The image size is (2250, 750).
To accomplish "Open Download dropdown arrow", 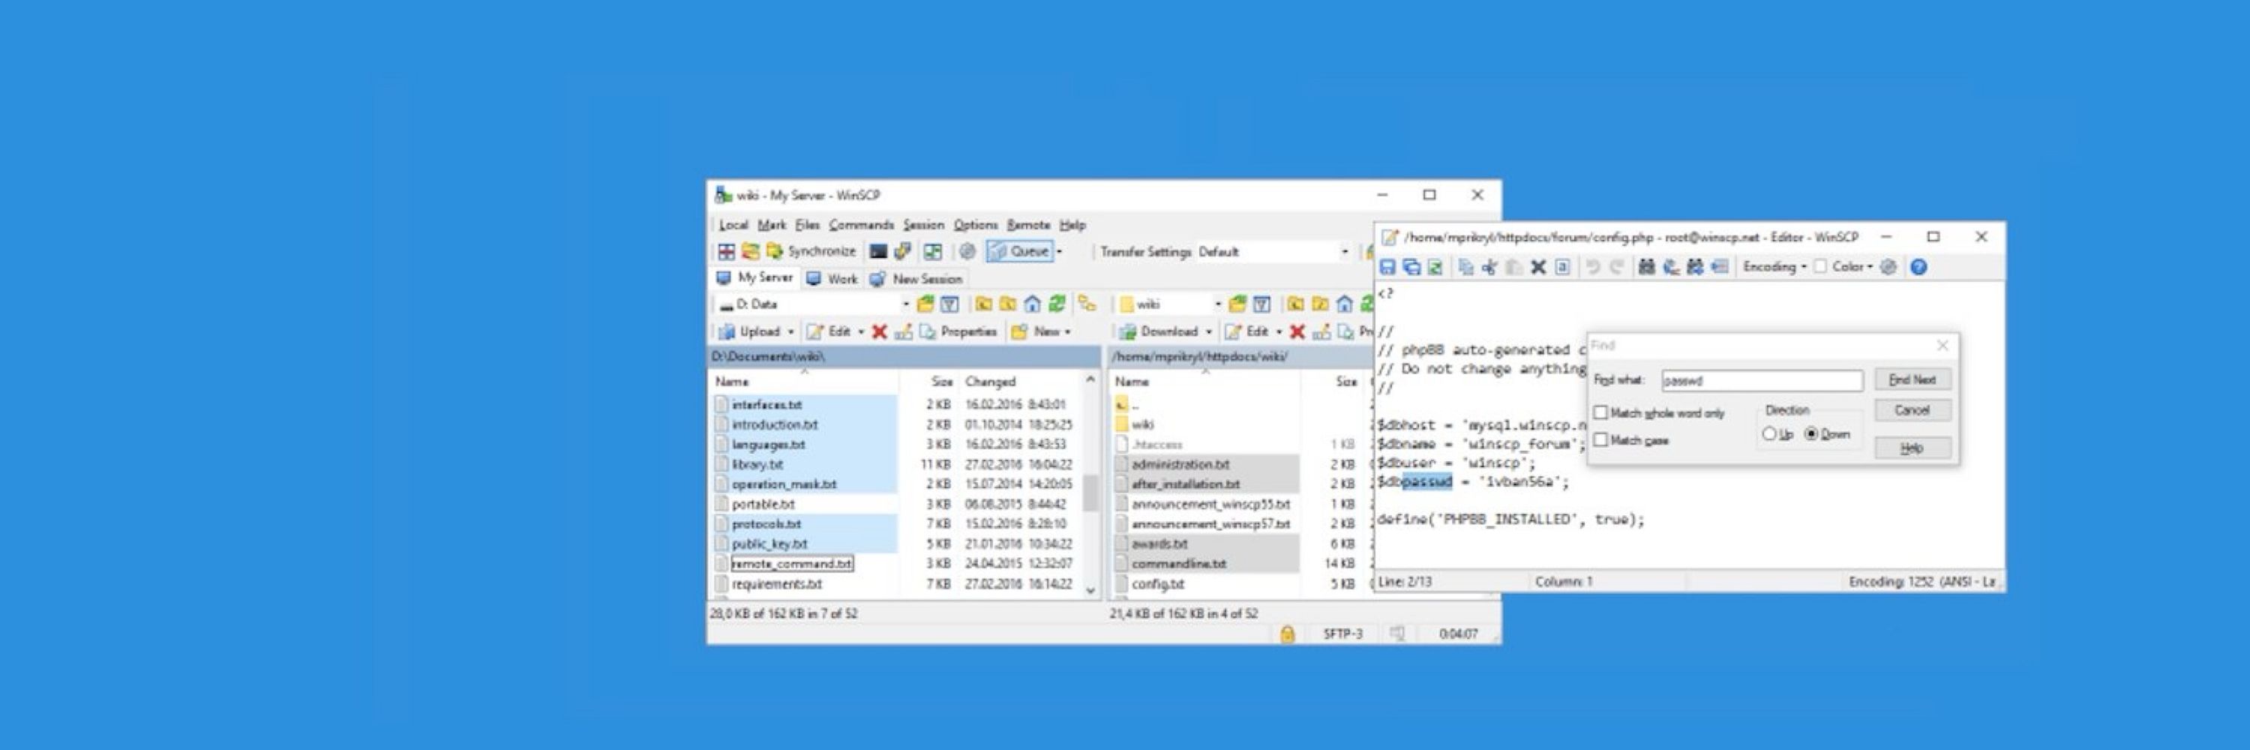I will pyautogui.click(x=1209, y=331).
